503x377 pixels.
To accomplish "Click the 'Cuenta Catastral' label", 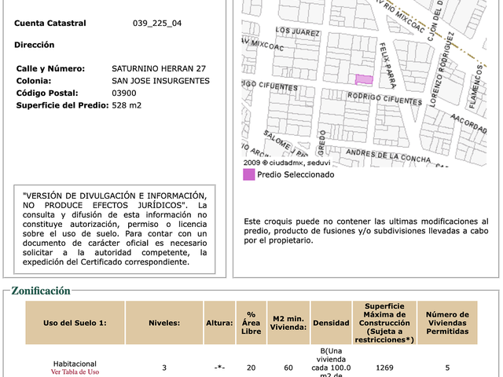I will tap(50, 23).
